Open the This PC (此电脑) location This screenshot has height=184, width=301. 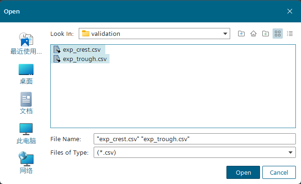(x=26, y=134)
